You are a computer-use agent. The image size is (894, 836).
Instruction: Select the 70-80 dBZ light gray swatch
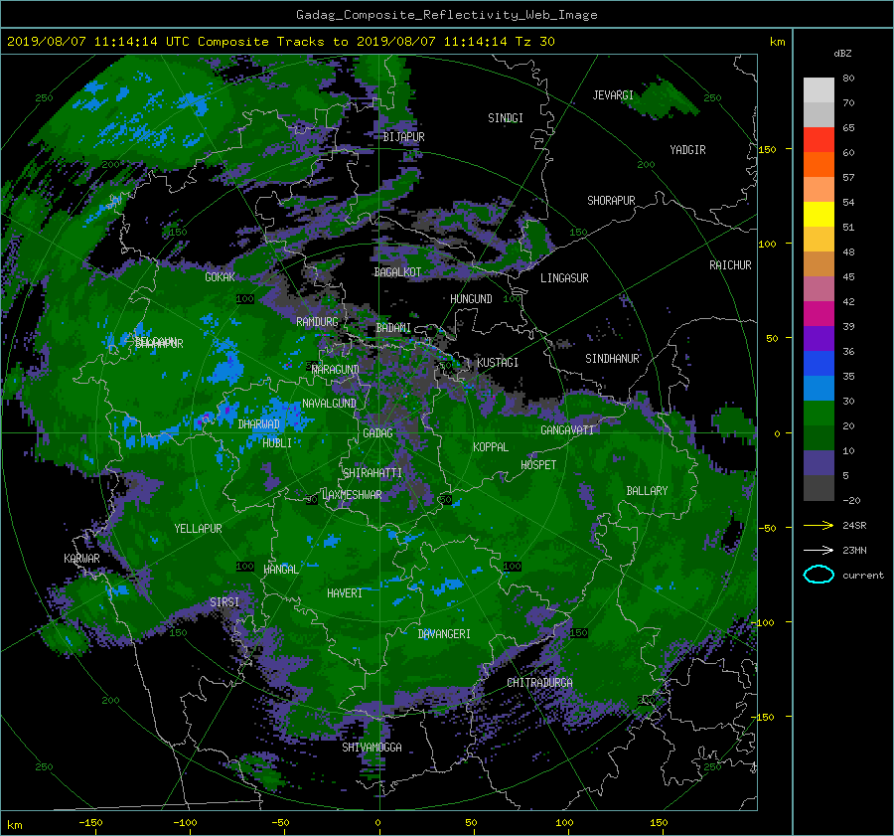coord(819,90)
